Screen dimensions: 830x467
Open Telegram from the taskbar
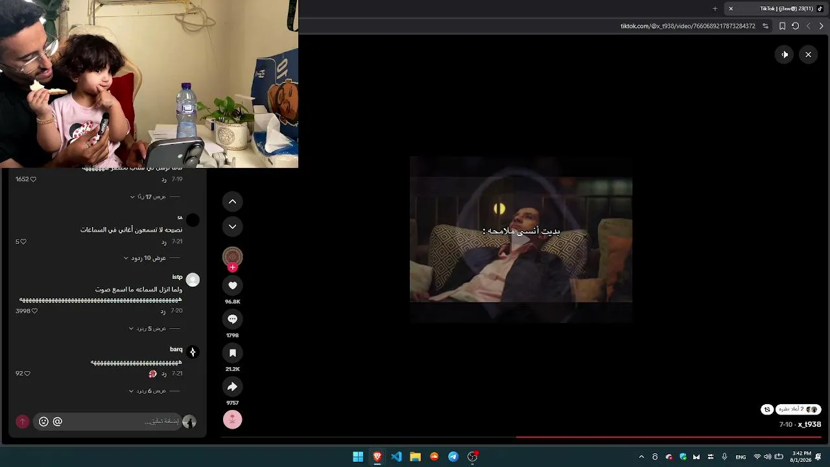click(453, 457)
